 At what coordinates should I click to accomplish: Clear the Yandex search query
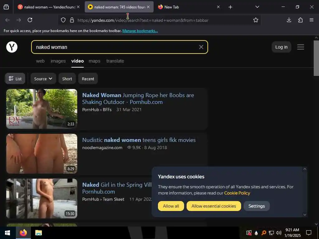[201, 47]
